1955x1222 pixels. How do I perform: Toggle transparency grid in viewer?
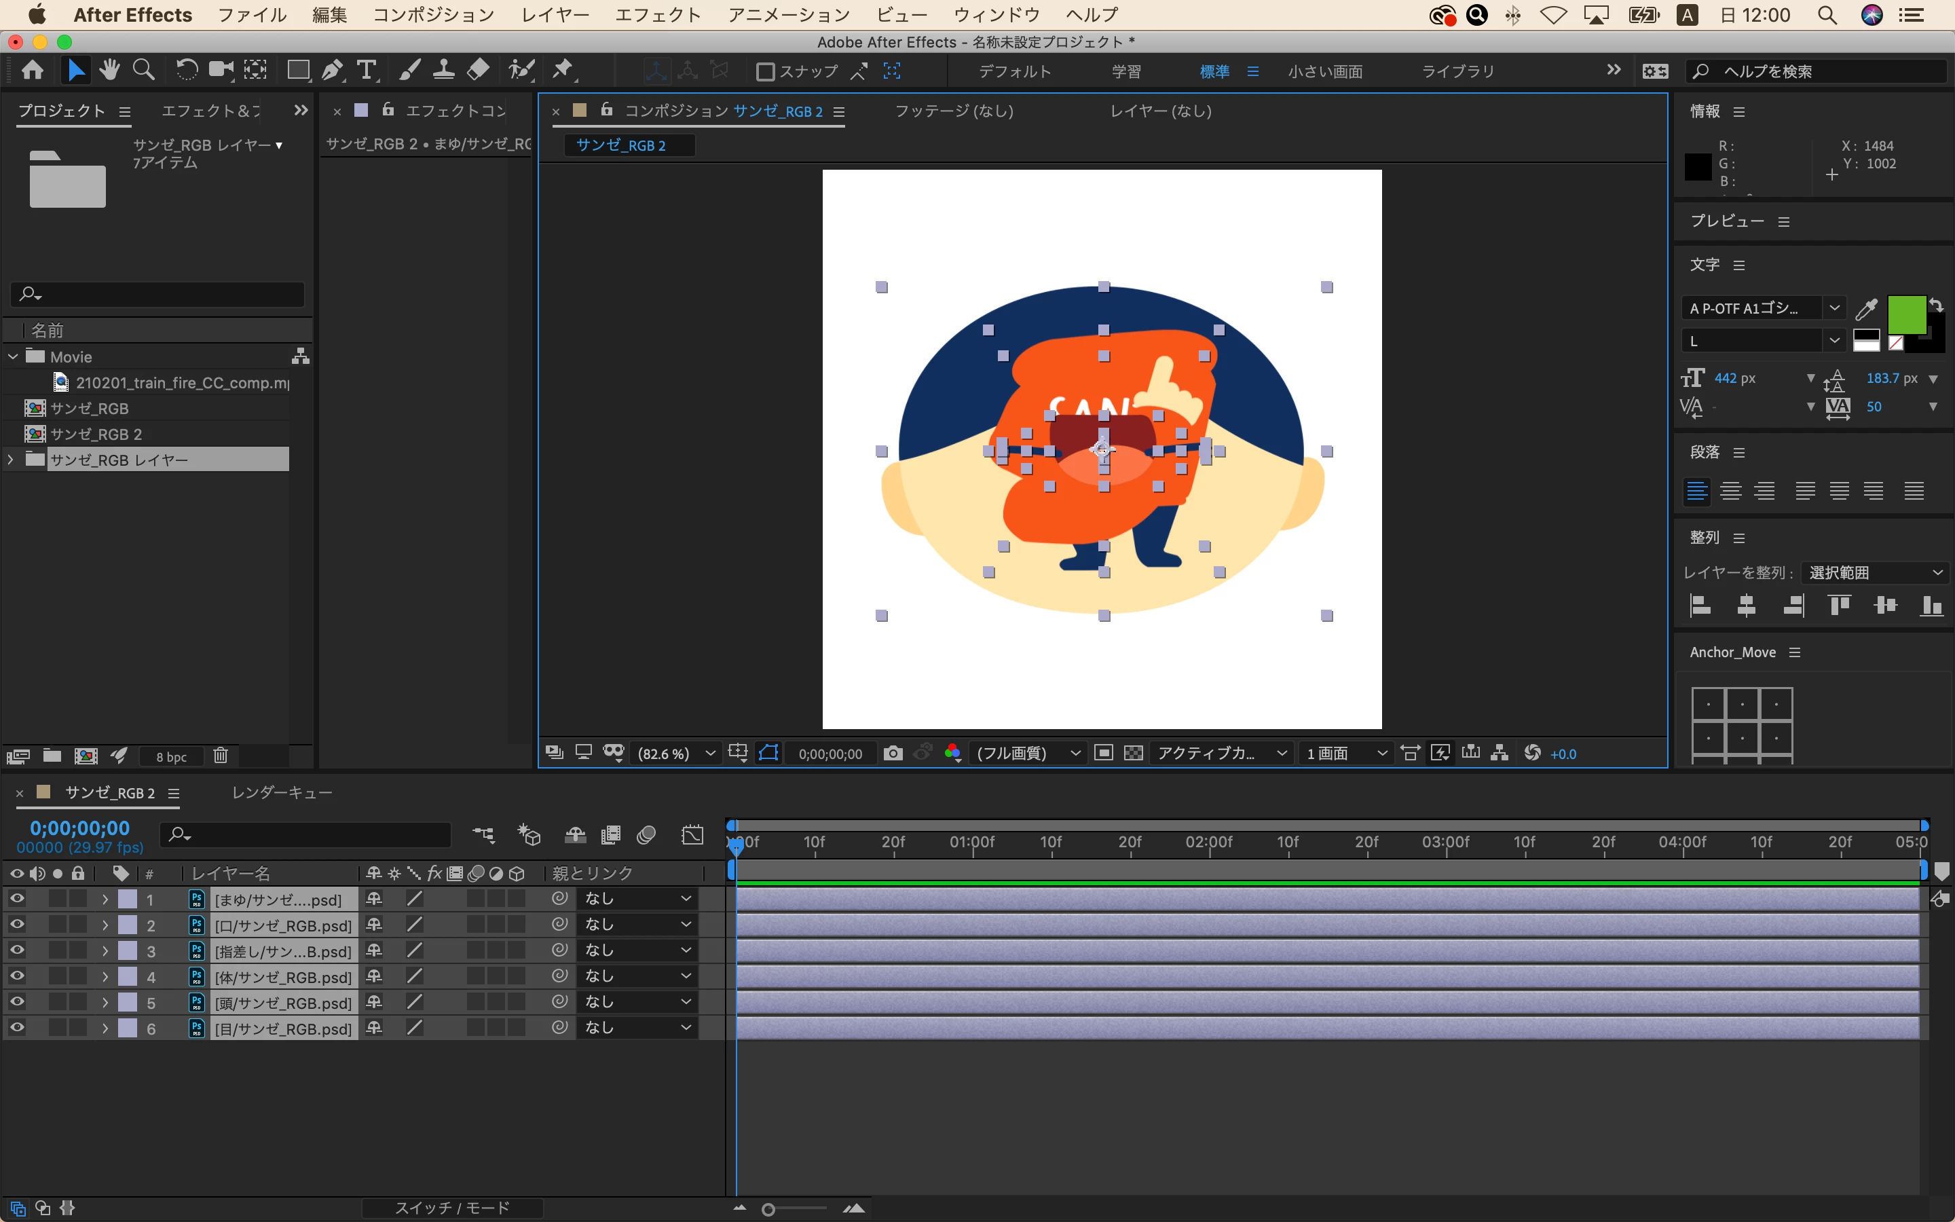[1134, 754]
